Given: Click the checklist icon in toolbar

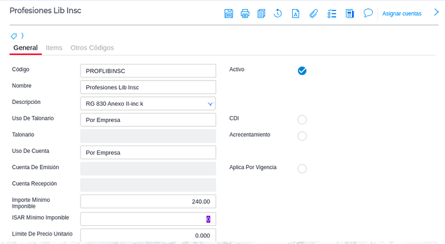Looking at the screenshot, I should [331, 14].
